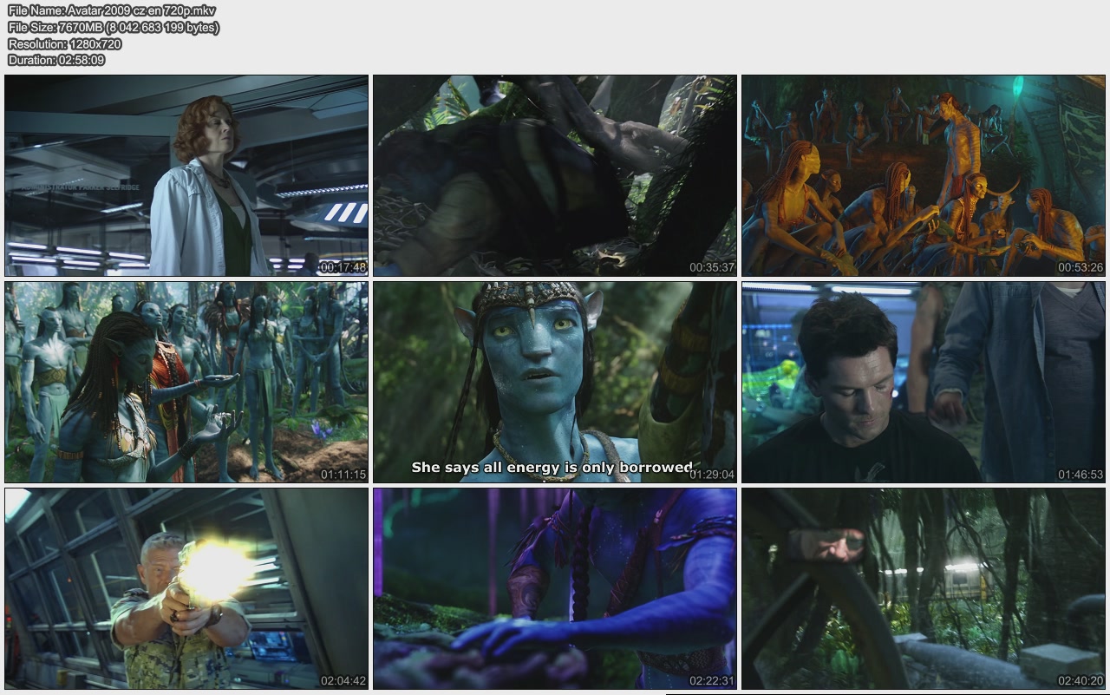Click the 00:53:26 timestamp label
This screenshot has width=1110, height=695.
pos(1080,267)
